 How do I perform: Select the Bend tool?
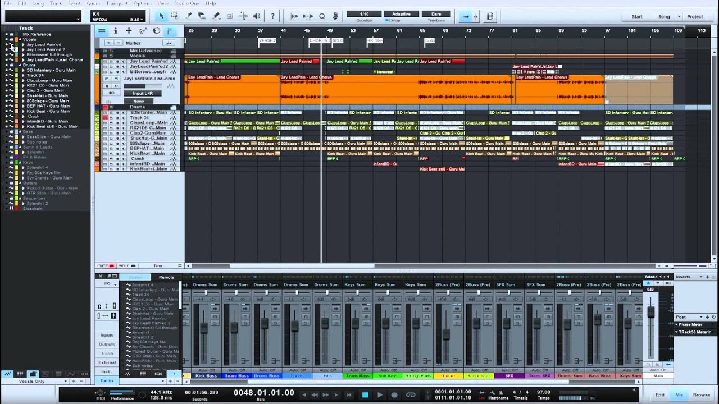[x=243, y=16]
